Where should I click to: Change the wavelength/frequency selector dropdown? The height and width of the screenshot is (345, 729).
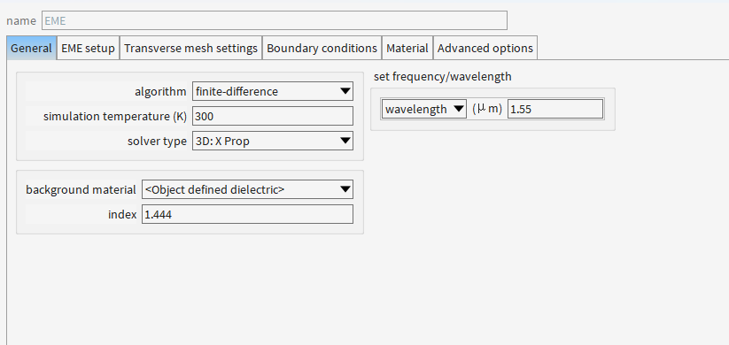pyautogui.click(x=424, y=109)
